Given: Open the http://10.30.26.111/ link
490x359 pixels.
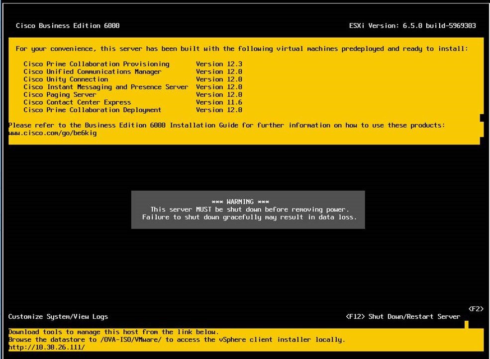Looking at the screenshot, I should click(x=47, y=347).
